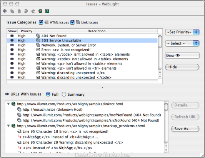Click the HTML Issues category icon
The height and width of the screenshot is (158, 205).
(47, 22)
